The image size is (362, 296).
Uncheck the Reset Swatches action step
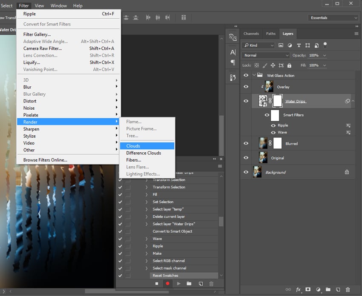(x=120, y=275)
